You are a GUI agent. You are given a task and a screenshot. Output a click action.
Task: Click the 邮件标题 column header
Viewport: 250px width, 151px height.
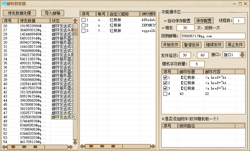point(191,72)
